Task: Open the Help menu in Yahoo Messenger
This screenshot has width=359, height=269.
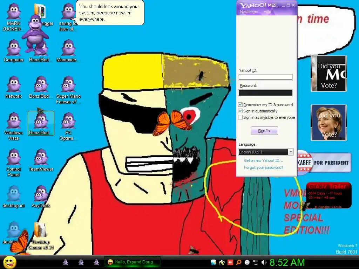Action: click(x=267, y=12)
